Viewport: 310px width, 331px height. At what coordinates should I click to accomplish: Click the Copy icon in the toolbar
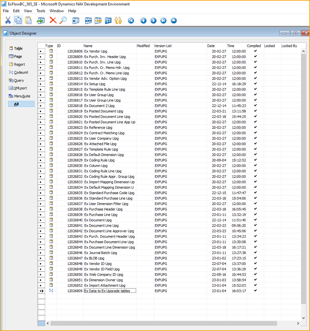tap(18, 20)
